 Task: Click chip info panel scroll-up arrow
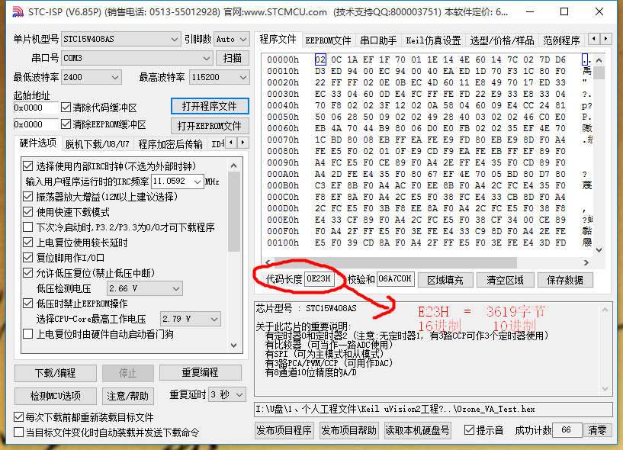pyautogui.click(x=605, y=310)
